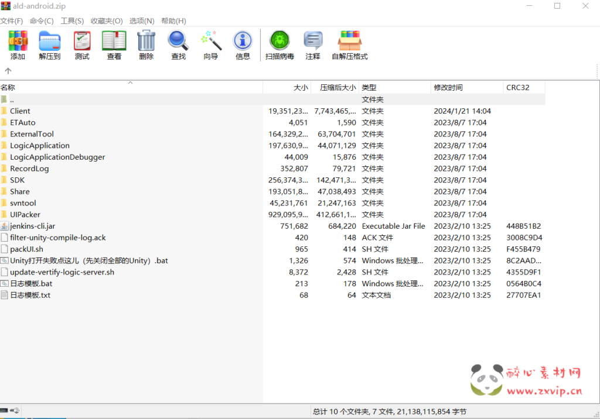Image resolution: width=600 pixels, height=419 pixels.
Task: Select the Client folder row
Action: [x=20, y=111]
